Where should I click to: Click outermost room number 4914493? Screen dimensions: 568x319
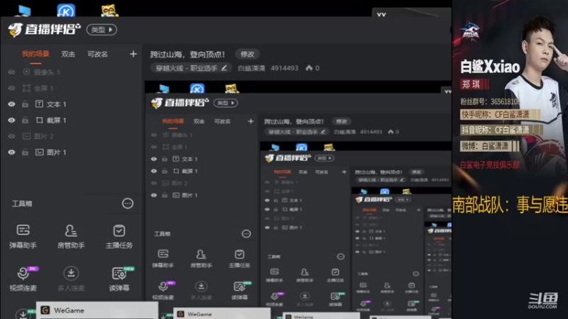285,68
